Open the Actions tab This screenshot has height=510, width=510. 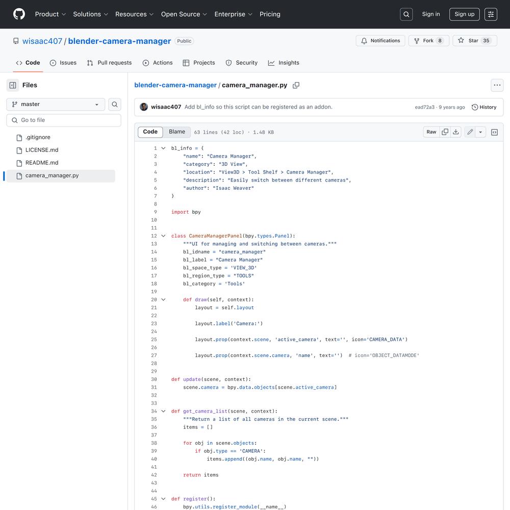coord(158,63)
